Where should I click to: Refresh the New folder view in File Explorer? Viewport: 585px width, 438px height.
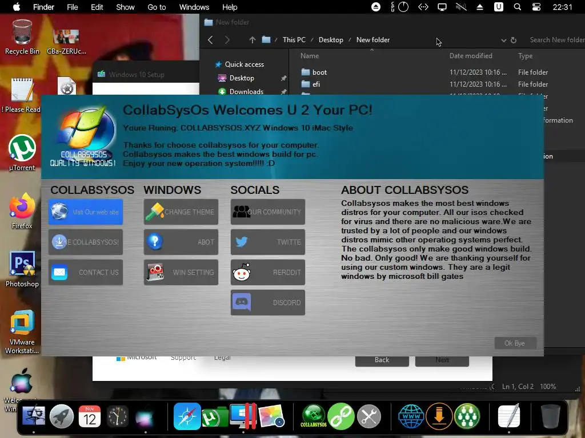(514, 40)
